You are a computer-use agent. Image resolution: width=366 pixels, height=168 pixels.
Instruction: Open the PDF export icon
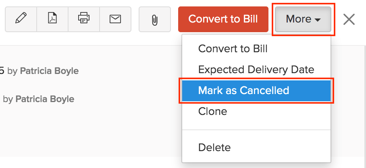pyautogui.click(x=52, y=19)
